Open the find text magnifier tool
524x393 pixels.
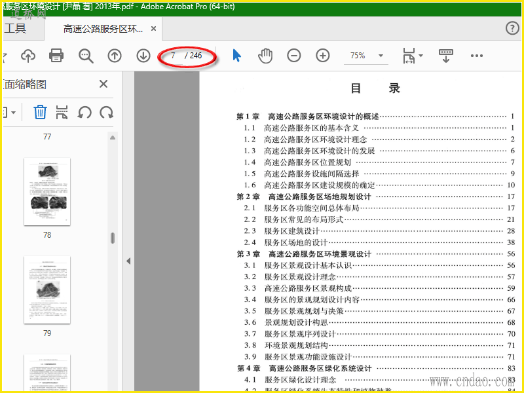click(x=86, y=56)
